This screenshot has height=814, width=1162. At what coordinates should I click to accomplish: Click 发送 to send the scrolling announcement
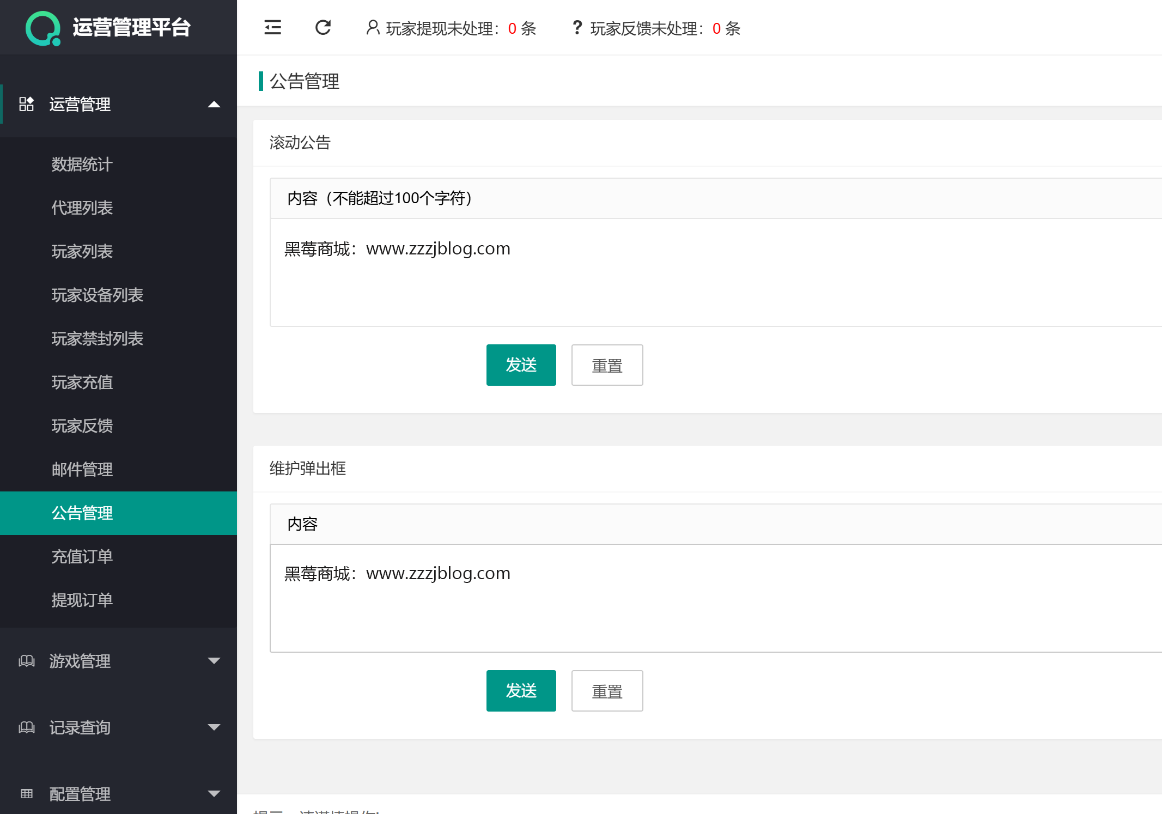click(521, 365)
